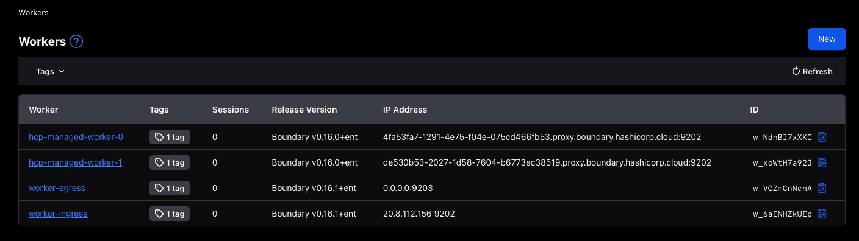
Task: Click the Workers breadcrumb at top
Action: pyautogui.click(x=34, y=12)
